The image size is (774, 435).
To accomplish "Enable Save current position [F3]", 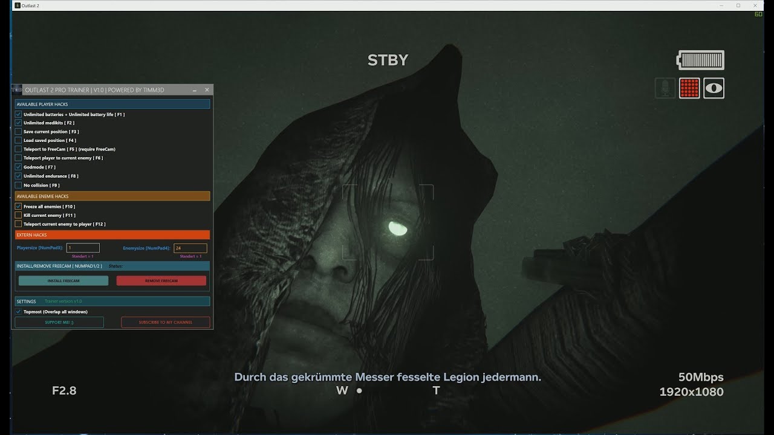I will [x=18, y=132].
